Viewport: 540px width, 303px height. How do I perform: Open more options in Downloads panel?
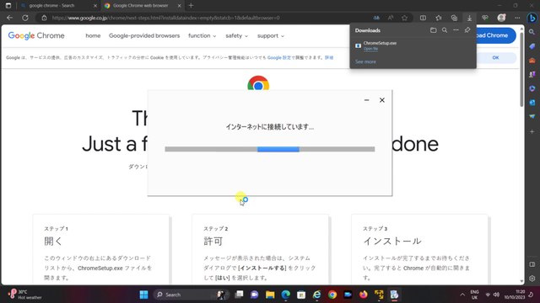click(456, 30)
